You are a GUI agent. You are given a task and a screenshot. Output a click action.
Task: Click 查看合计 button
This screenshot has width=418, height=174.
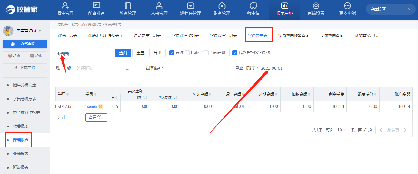coord(96,117)
